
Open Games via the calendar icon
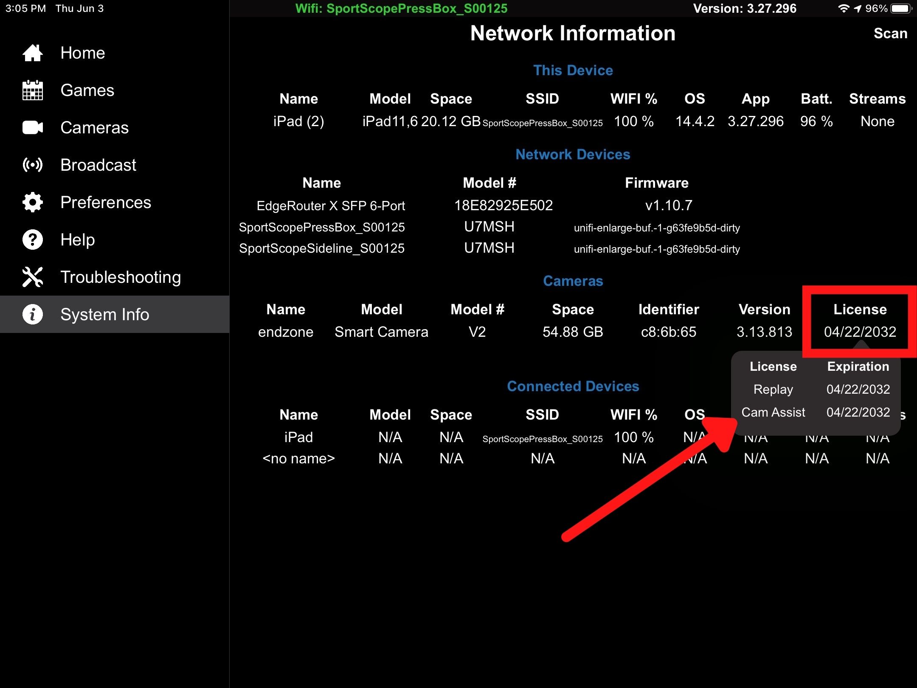pos(33,90)
